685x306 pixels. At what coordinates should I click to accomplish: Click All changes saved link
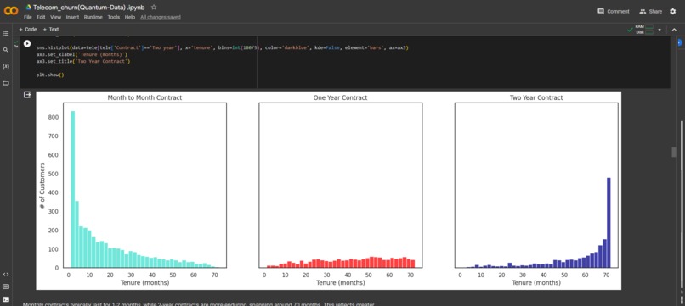pos(161,18)
